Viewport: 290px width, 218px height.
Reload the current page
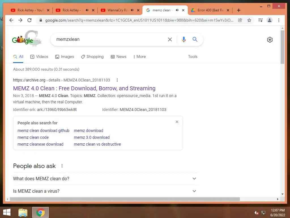click(29, 20)
